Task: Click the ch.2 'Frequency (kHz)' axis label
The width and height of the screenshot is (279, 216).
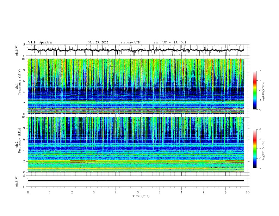Action: (x=20, y=140)
